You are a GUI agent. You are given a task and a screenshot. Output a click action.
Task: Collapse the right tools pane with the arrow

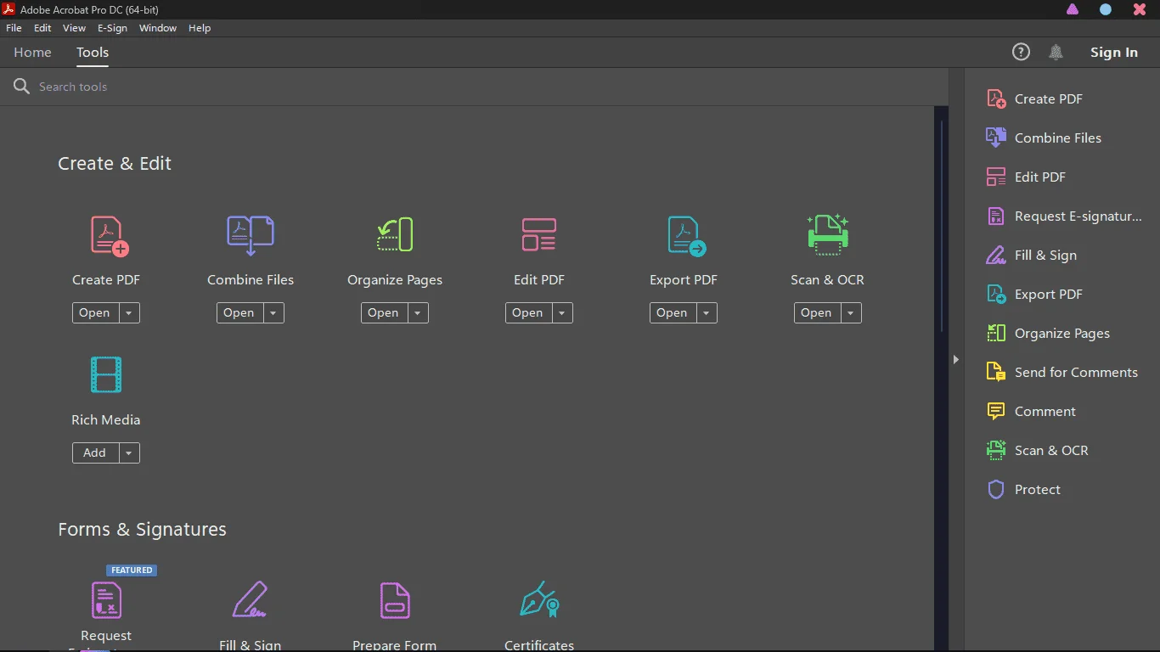956,360
